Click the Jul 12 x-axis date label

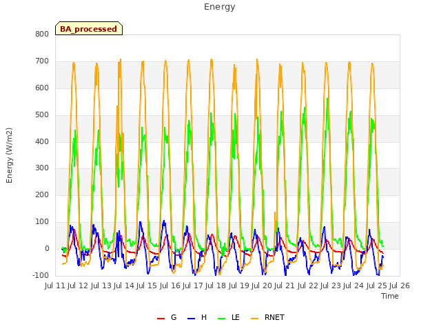pos(78,285)
